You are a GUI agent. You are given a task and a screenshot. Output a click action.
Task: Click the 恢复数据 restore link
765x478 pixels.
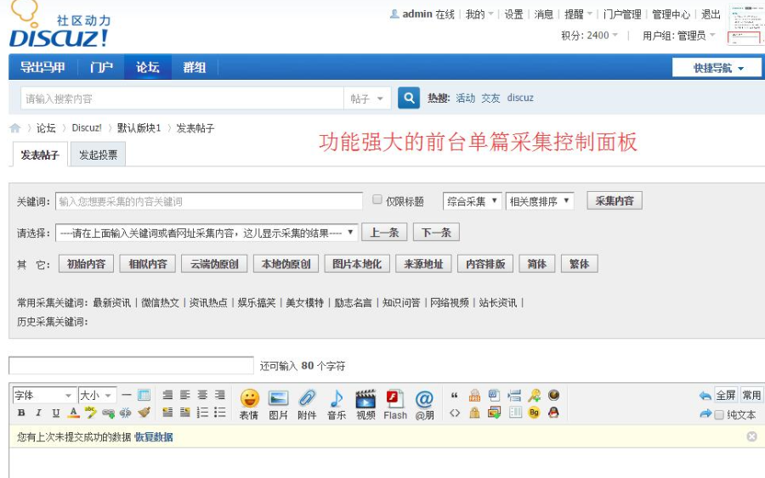coord(153,437)
